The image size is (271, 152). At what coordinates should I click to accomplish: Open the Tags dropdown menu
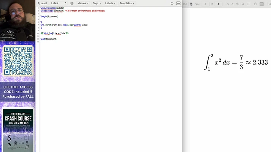point(97,3)
